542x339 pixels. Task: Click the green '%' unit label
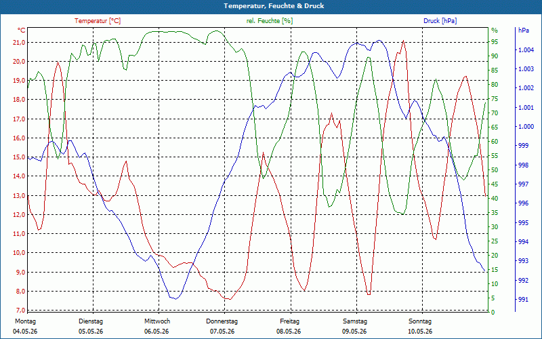pyautogui.click(x=495, y=31)
